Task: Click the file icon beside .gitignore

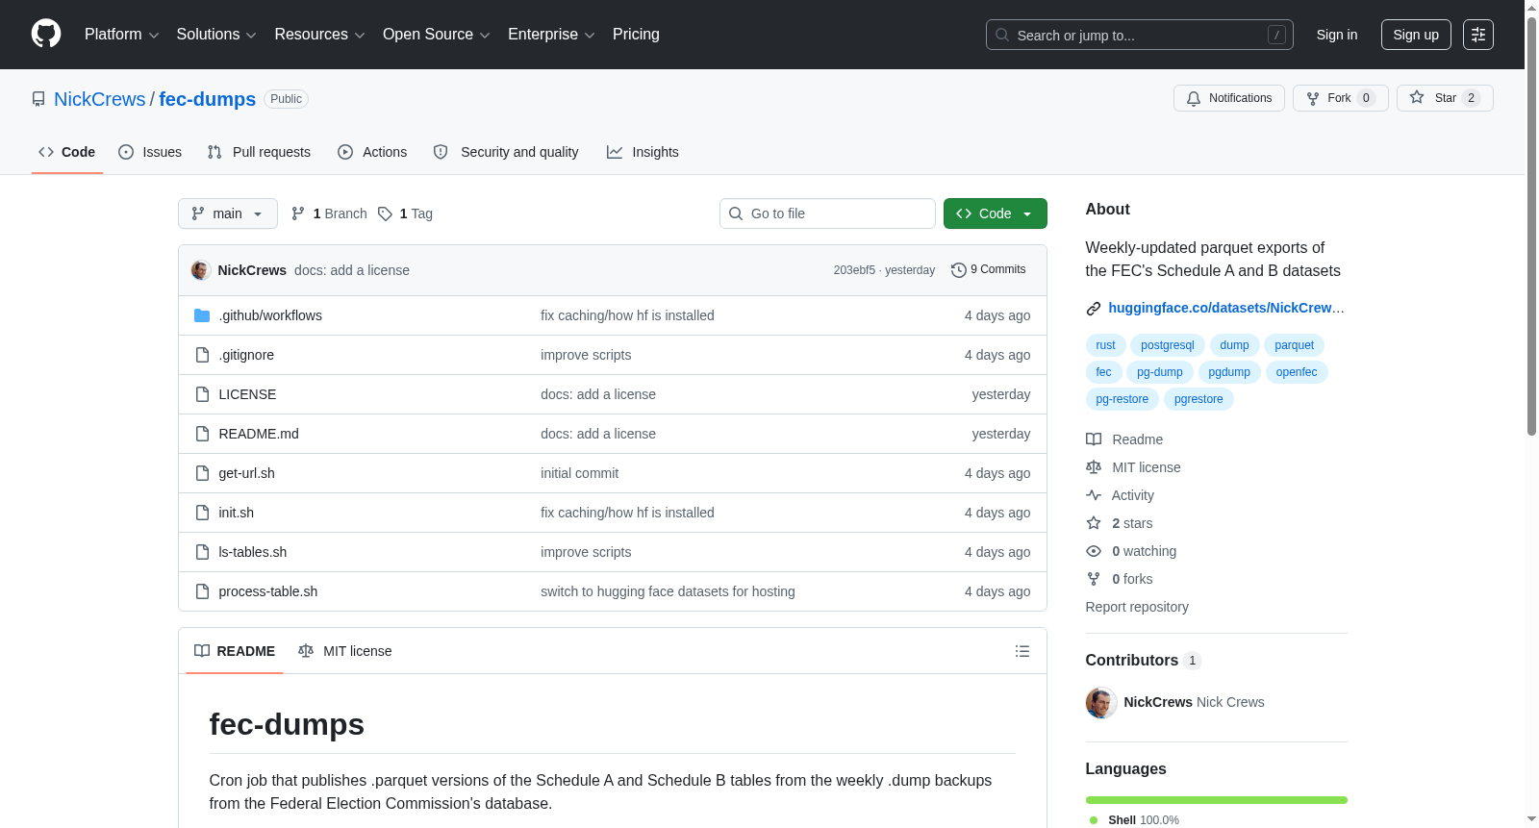Action: (x=202, y=355)
